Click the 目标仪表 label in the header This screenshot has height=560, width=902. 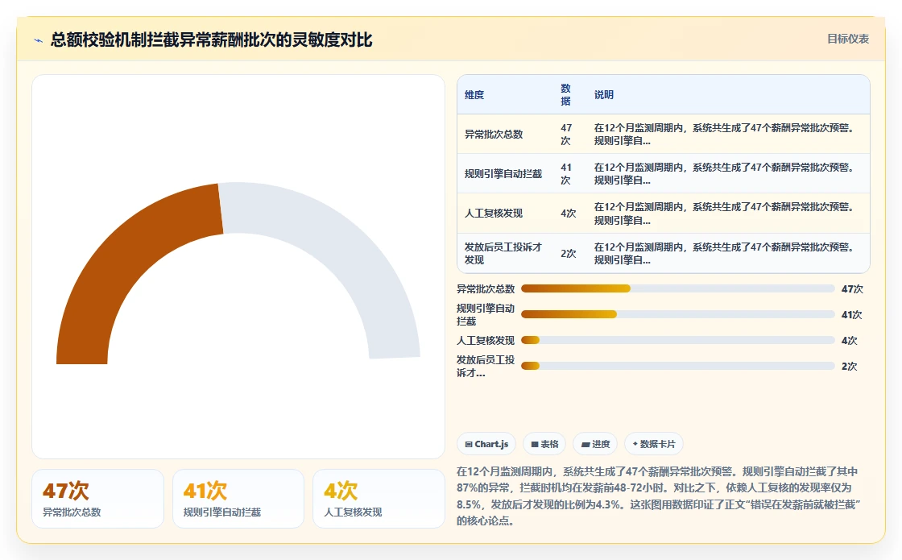click(x=848, y=39)
